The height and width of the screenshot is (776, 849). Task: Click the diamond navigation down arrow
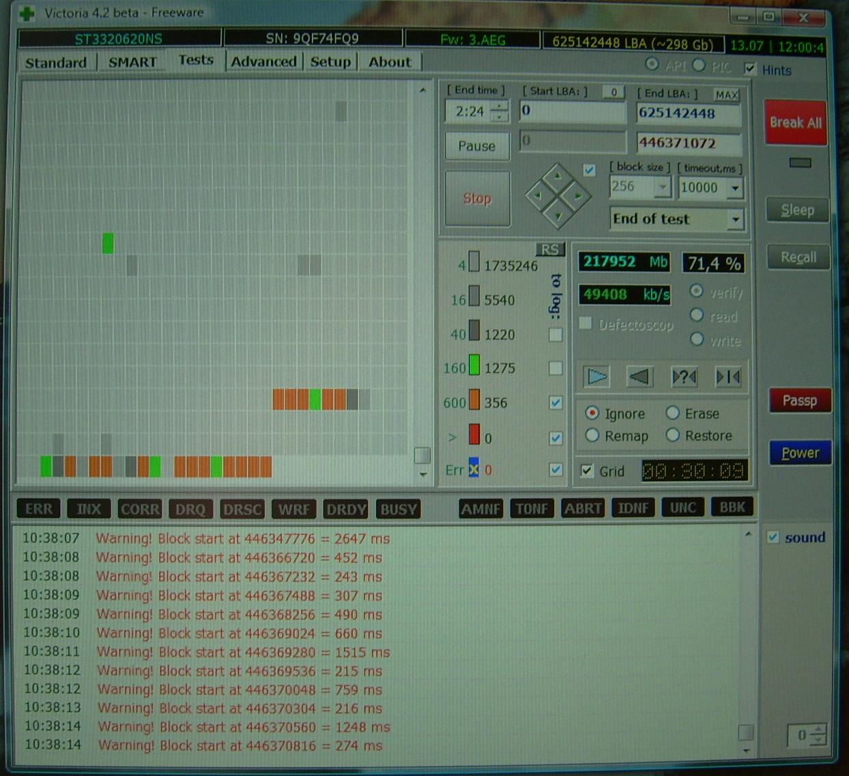tap(558, 216)
